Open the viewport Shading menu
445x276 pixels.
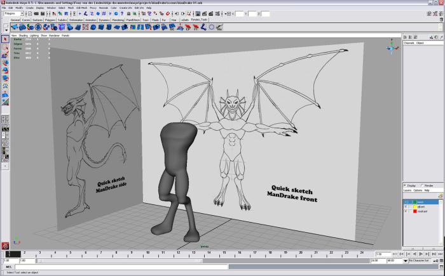(x=24, y=36)
